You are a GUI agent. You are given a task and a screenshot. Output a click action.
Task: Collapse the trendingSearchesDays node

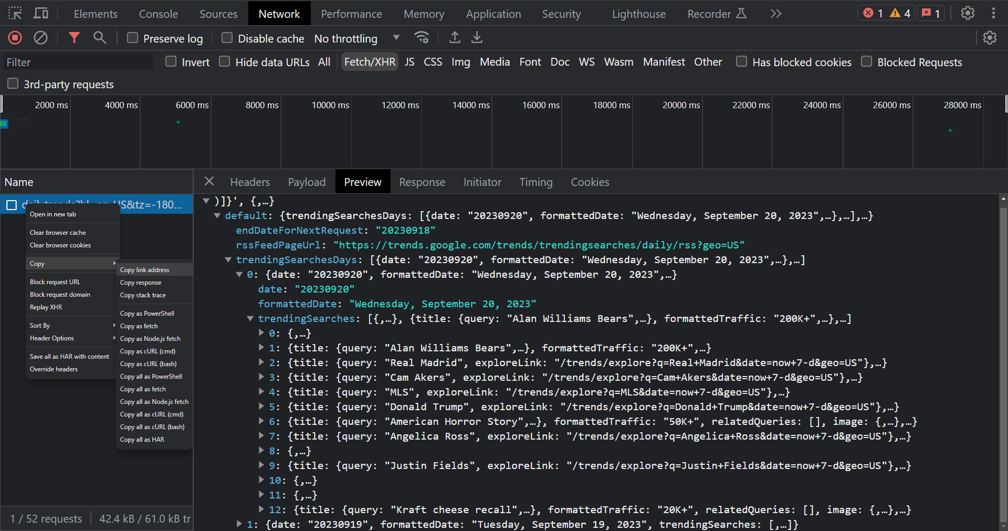pyautogui.click(x=228, y=259)
